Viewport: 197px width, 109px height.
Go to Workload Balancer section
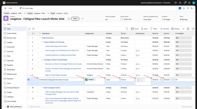[x=13, y=88]
